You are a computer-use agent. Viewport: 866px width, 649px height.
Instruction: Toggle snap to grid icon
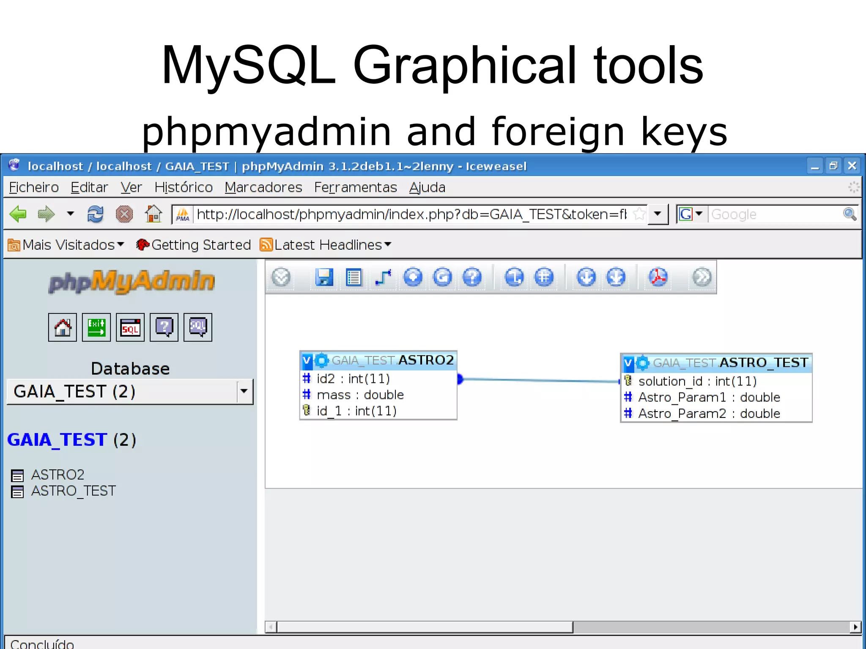[x=544, y=277]
